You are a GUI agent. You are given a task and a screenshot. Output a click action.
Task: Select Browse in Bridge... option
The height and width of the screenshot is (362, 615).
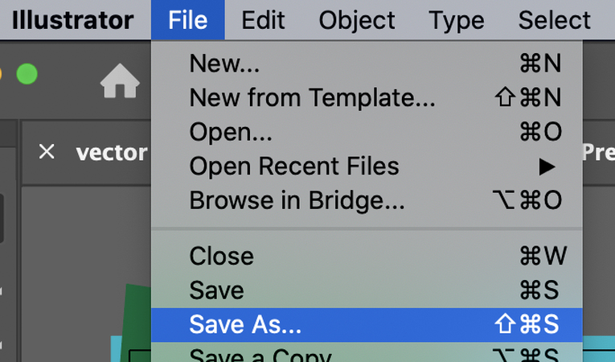(x=297, y=201)
